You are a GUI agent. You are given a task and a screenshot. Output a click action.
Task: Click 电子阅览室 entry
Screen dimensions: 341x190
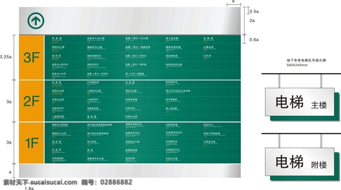point(171,100)
